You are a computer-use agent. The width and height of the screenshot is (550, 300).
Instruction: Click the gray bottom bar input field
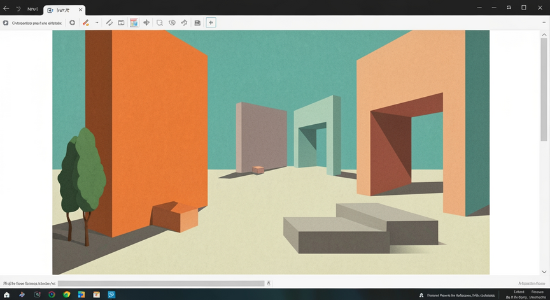coord(161,283)
